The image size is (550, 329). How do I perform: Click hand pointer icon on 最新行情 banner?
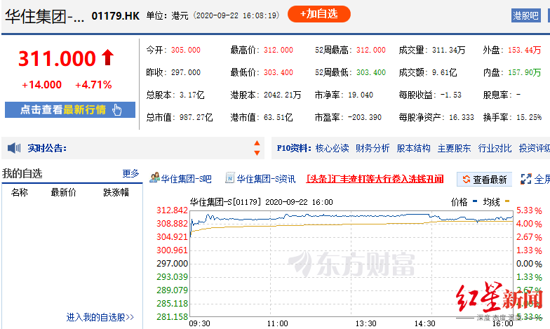[116, 109]
